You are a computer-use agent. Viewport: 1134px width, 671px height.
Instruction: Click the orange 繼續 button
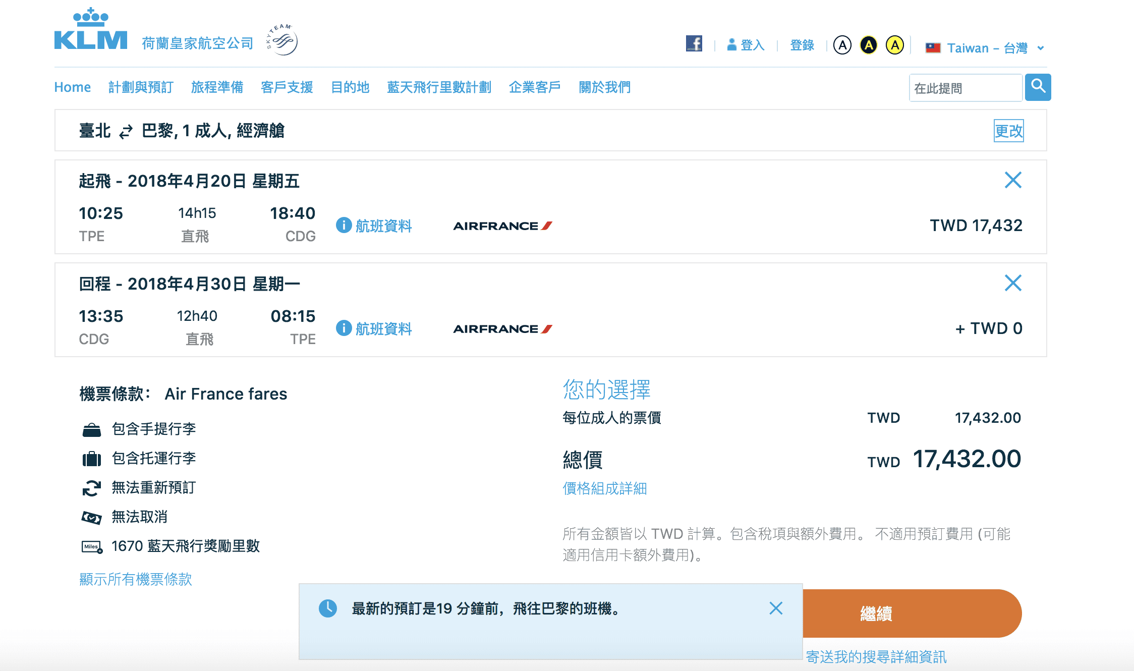912,613
